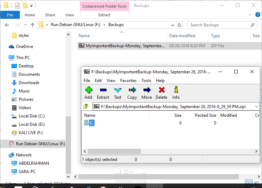Viewport: 262px width, 188px height.
Task: Sort Explorer files by Type
Action: tap(215, 36)
